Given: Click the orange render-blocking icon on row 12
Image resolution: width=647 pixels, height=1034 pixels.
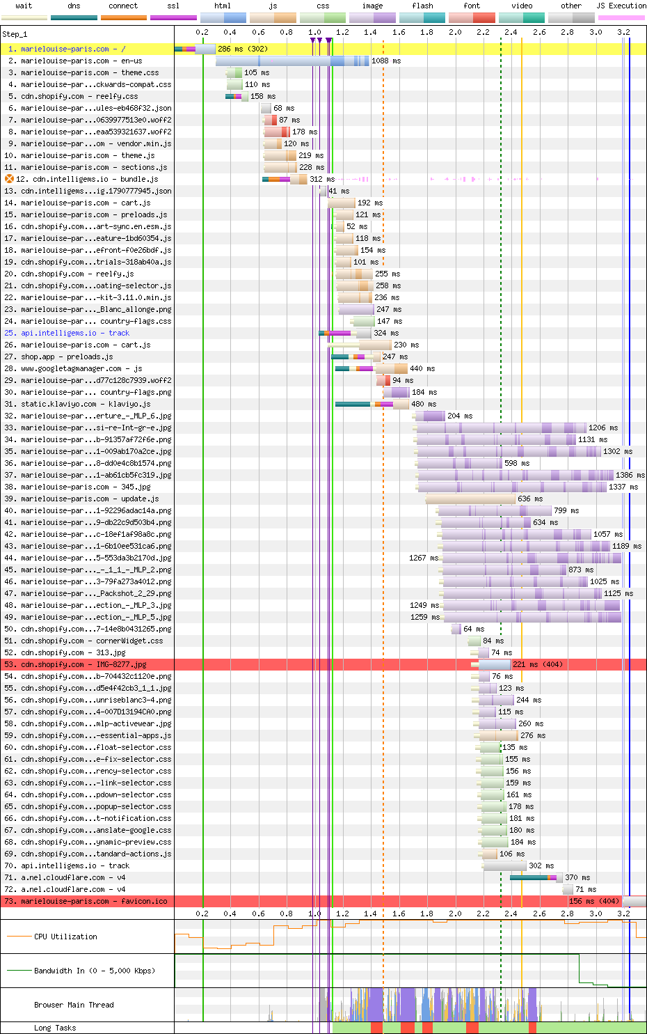Looking at the screenshot, I should tap(9, 179).
